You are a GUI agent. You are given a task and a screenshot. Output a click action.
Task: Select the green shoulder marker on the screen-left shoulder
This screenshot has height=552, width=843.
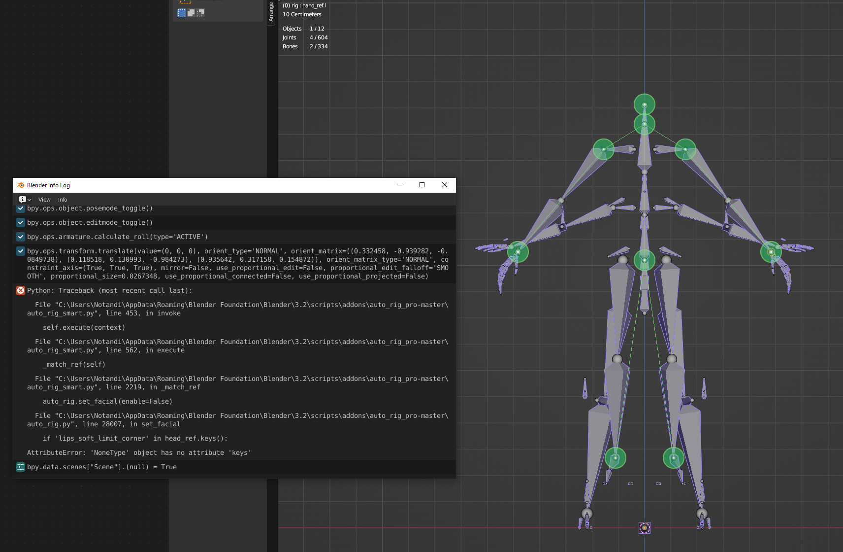pos(604,149)
